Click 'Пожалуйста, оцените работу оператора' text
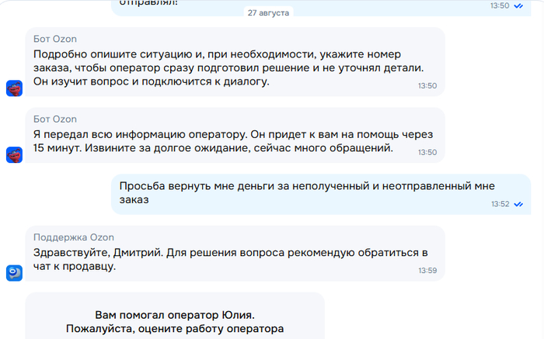Viewport: 544px width, 339px height. (x=175, y=329)
